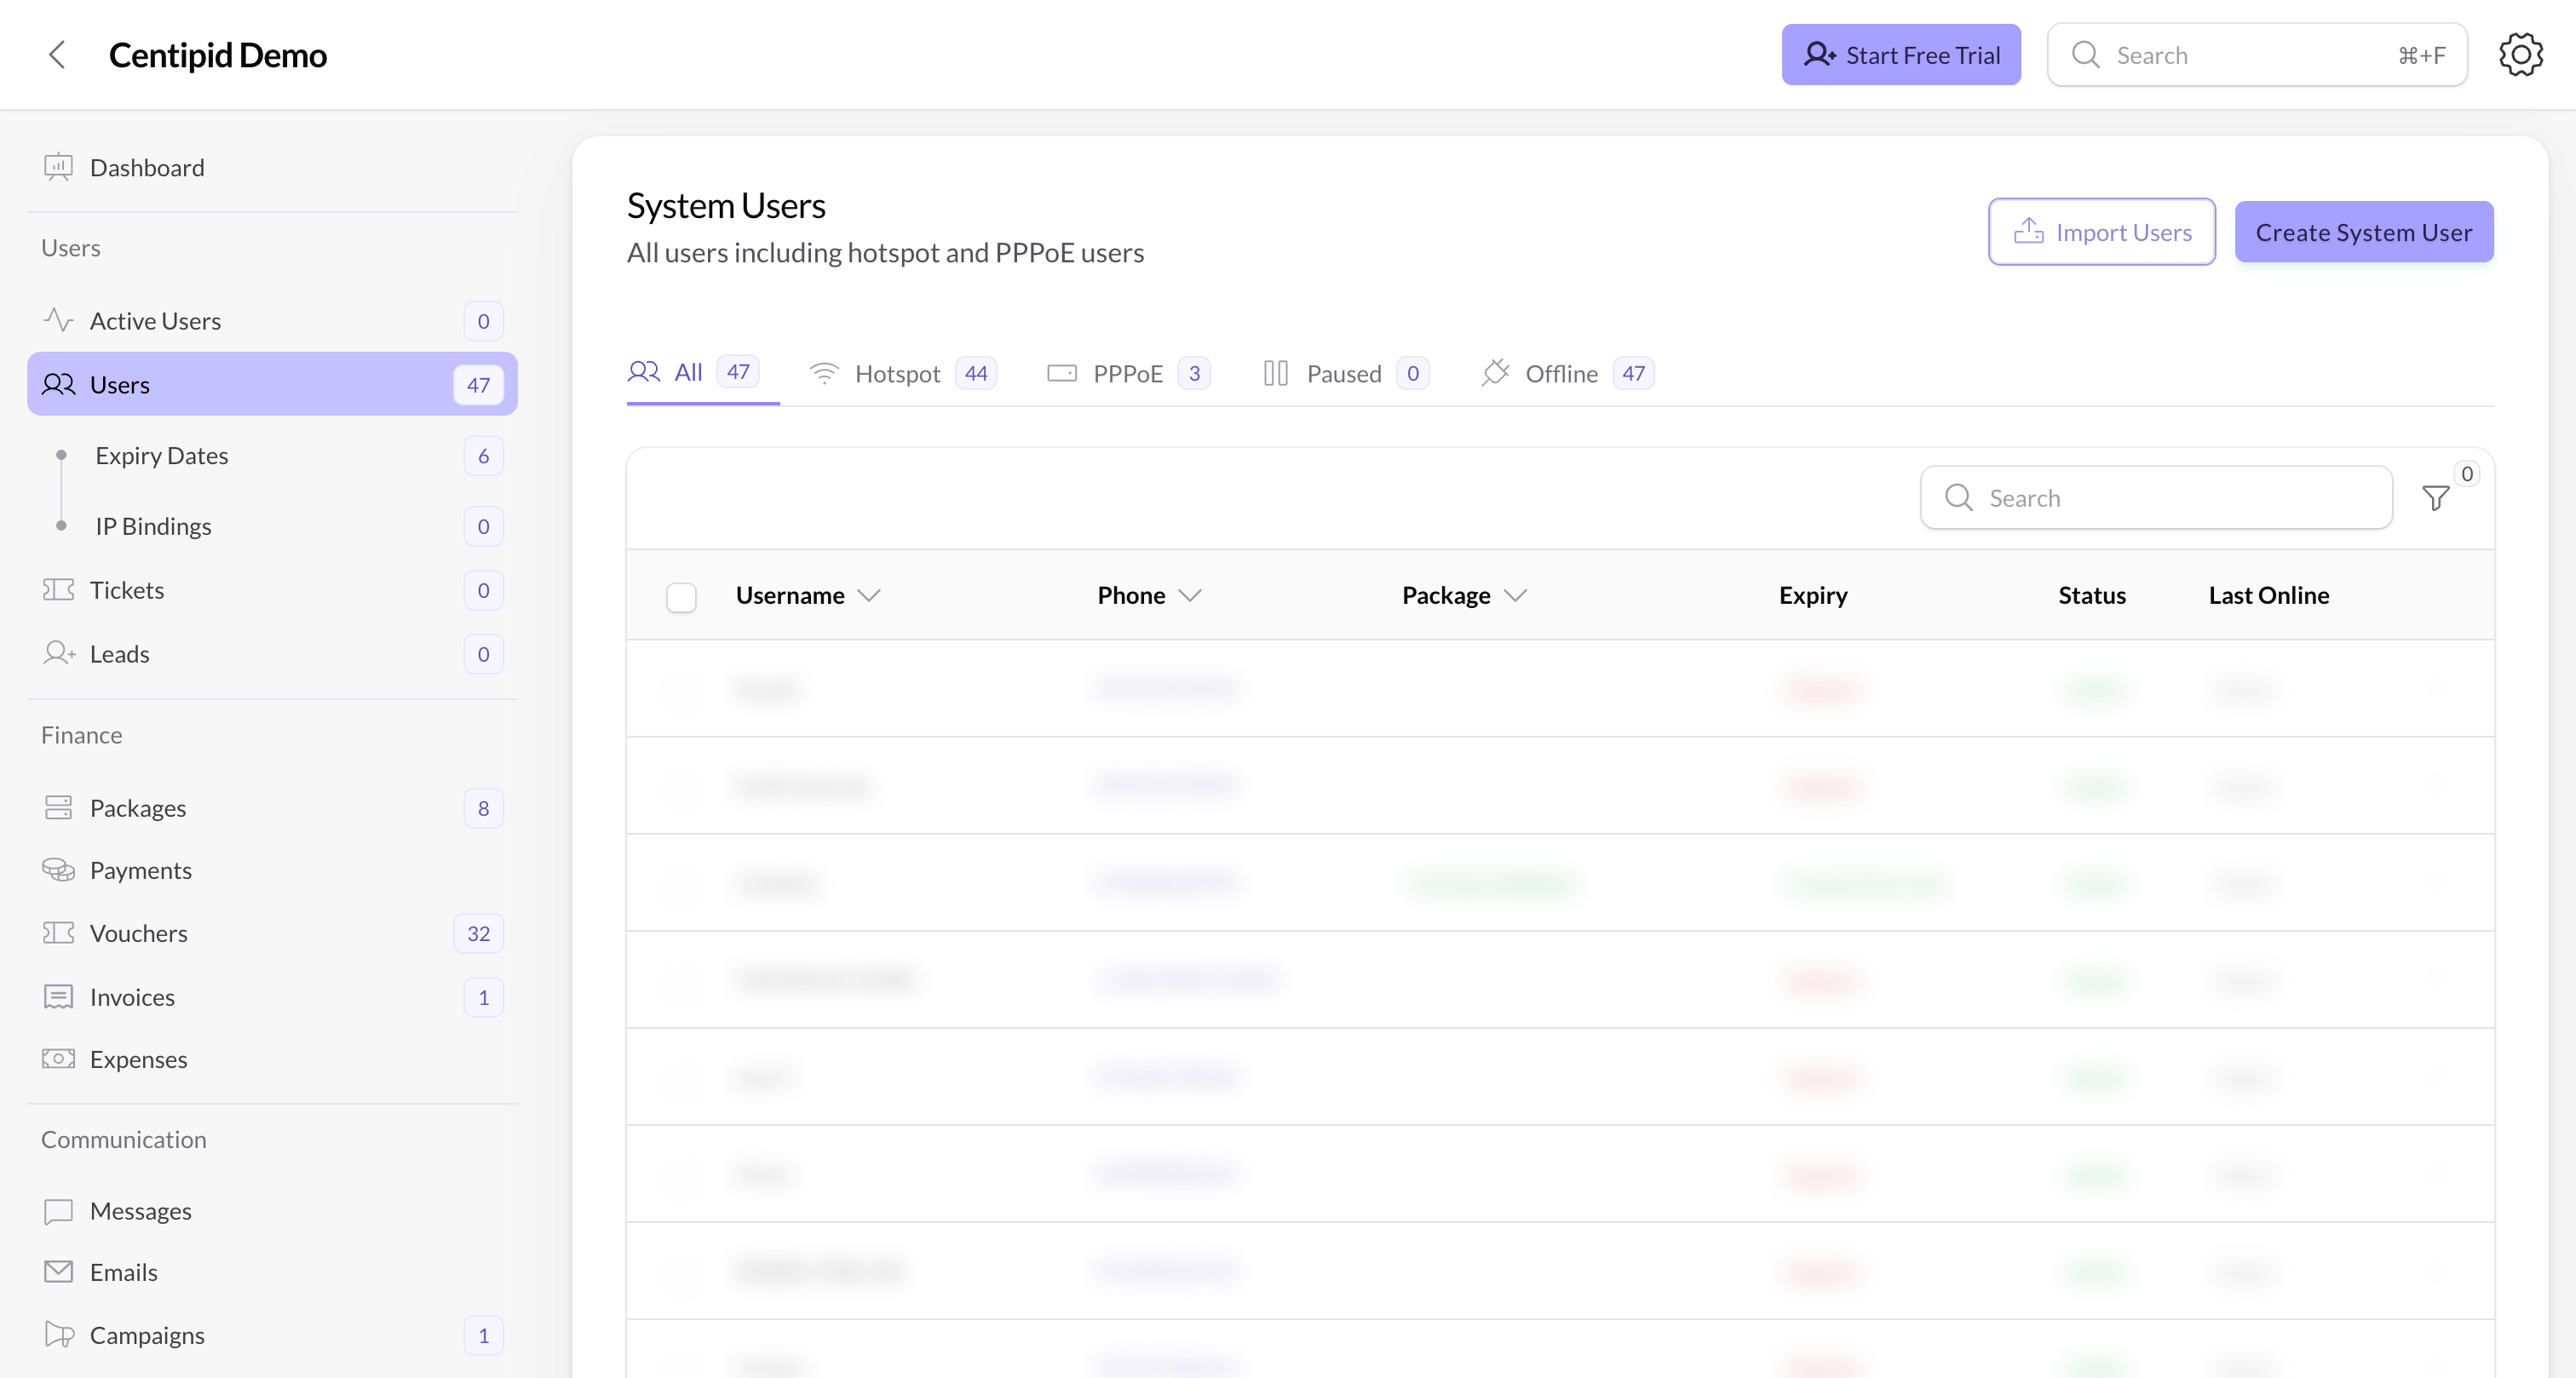Select all users with the header checkbox

(x=681, y=595)
